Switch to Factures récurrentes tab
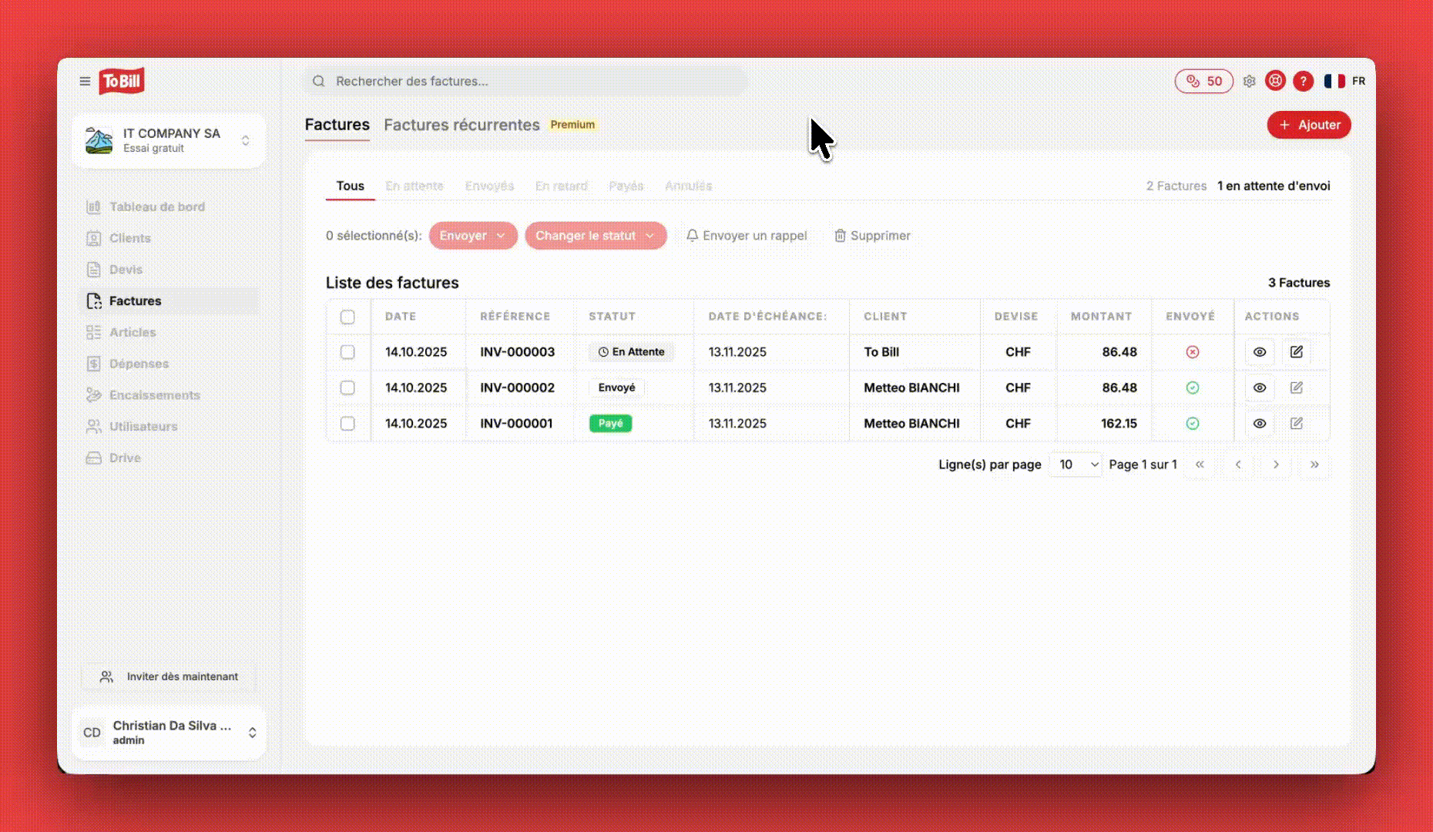The image size is (1433, 832). (x=461, y=125)
